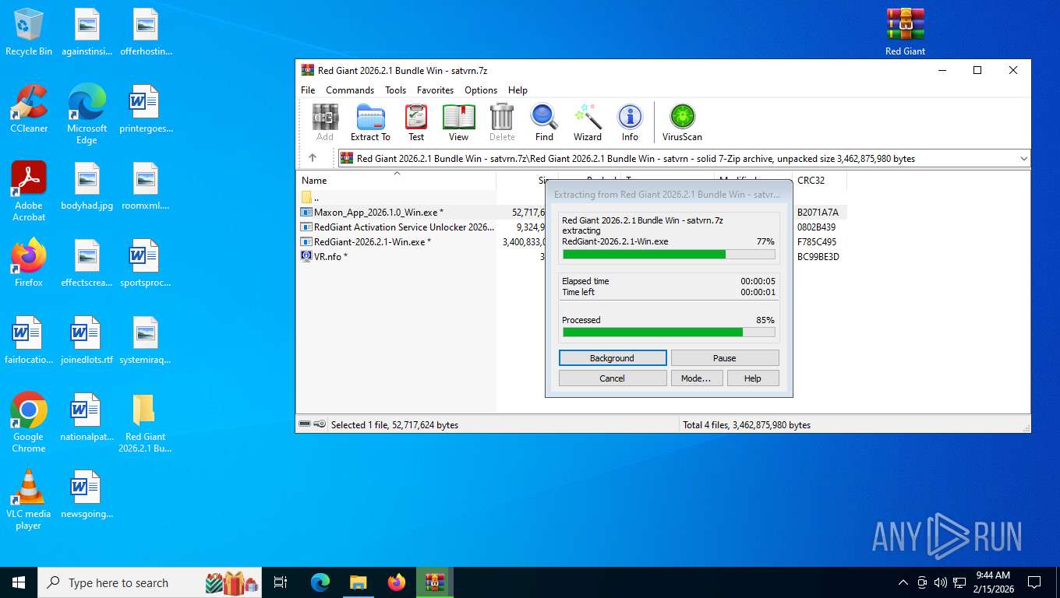Send extraction to Background

pos(613,358)
